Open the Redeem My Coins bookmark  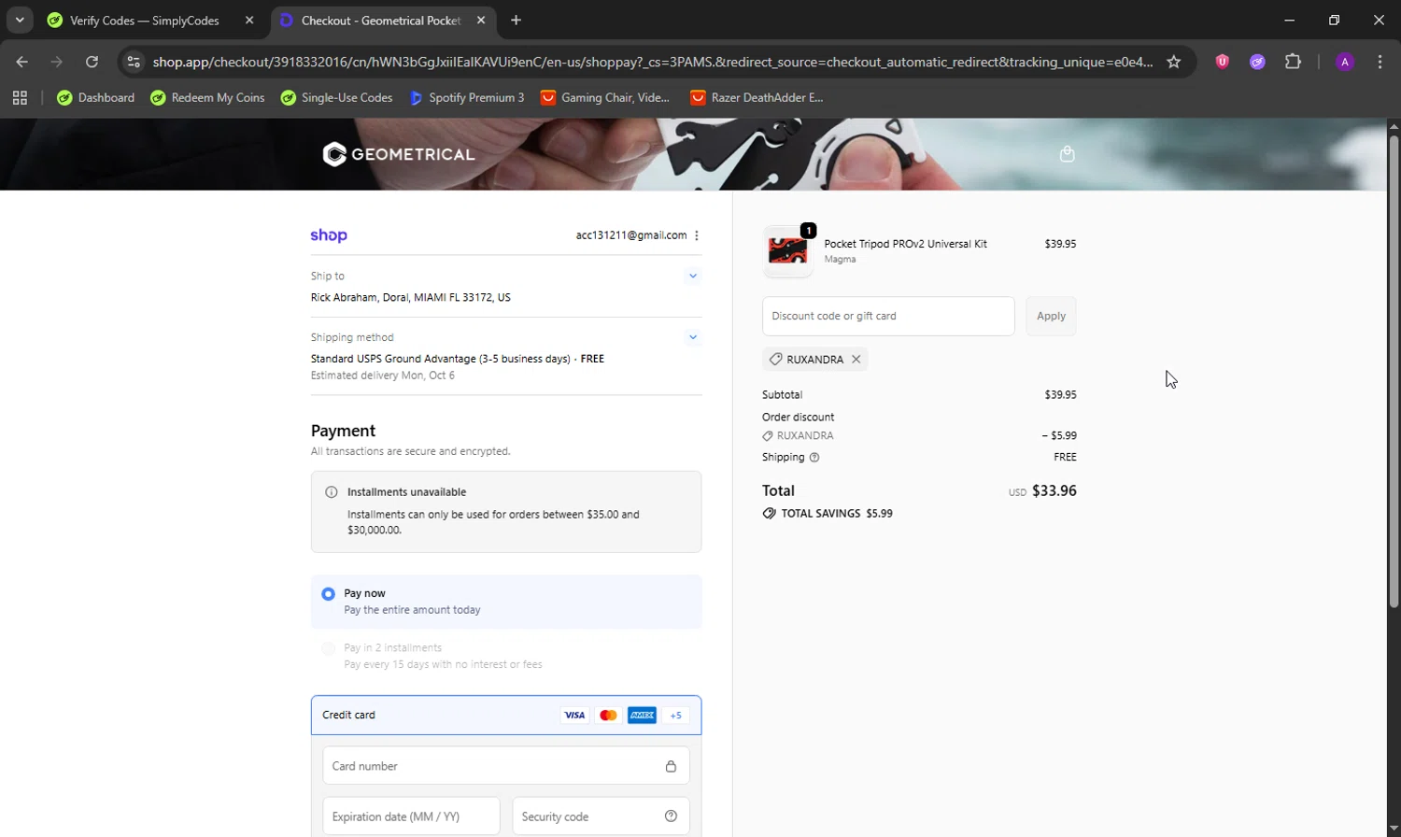tap(207, 97)
